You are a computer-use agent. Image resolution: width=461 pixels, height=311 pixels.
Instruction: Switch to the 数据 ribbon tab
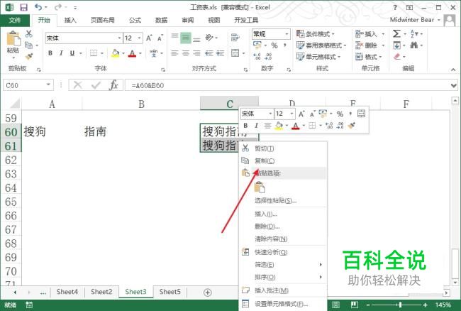coord(162,20)
